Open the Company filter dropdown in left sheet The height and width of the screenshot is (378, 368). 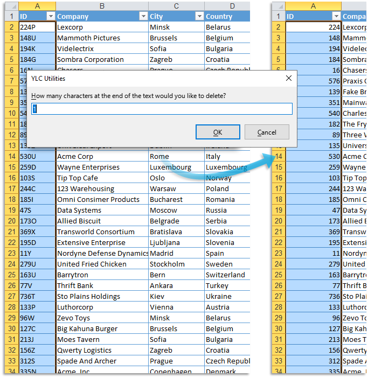tap(143, 16)
